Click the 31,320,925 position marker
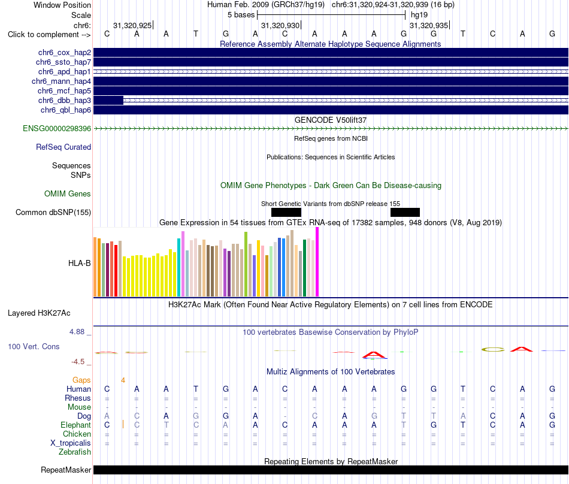This screenshot has height=484, width=569. pyautogui.click(x=132, y=25)
